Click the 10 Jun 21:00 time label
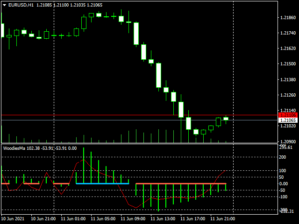Viewport: 299px width, 224px height. (43, 219)
